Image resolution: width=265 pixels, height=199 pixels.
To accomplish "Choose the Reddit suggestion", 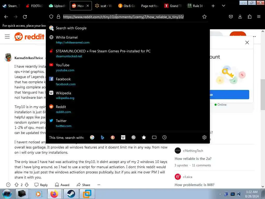I will (128, 109).
